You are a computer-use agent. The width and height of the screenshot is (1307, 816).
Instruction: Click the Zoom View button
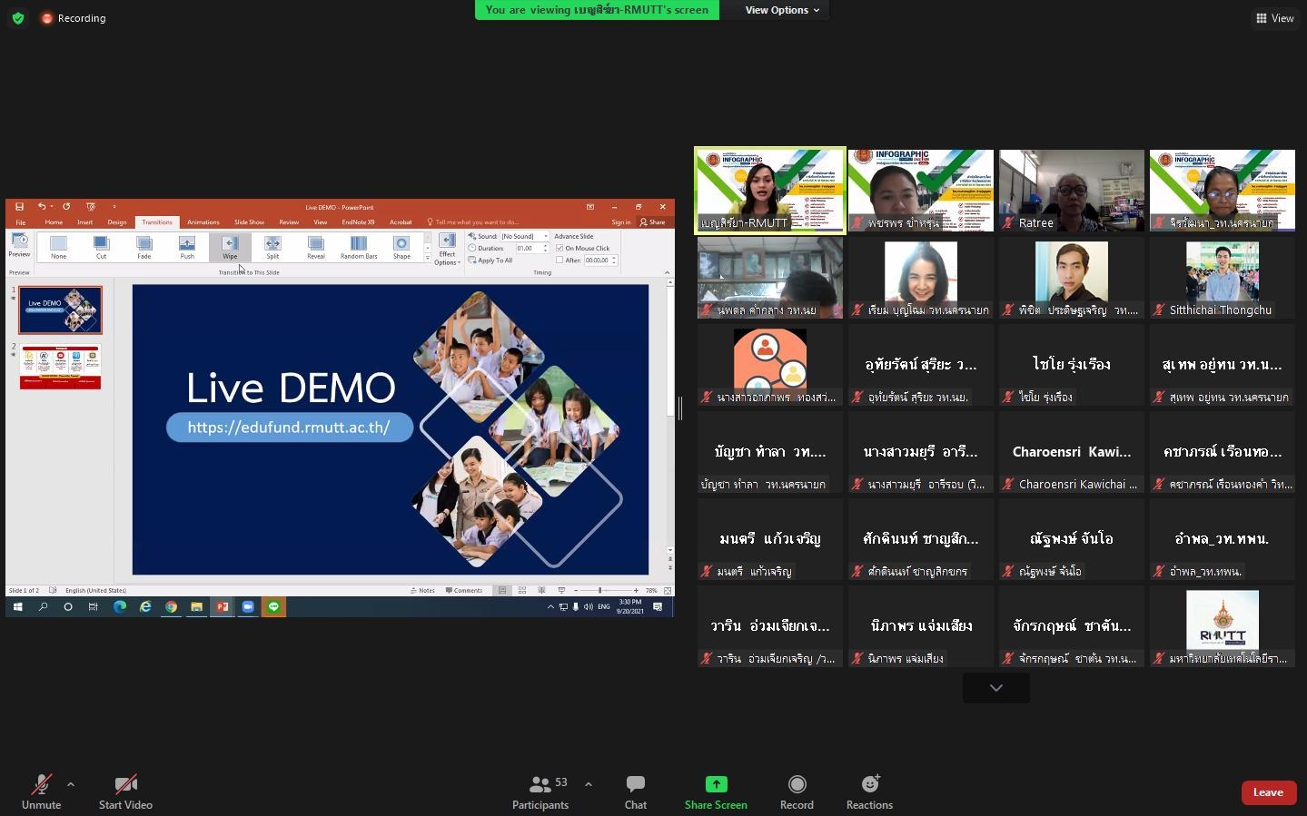tap(1275, 18)
